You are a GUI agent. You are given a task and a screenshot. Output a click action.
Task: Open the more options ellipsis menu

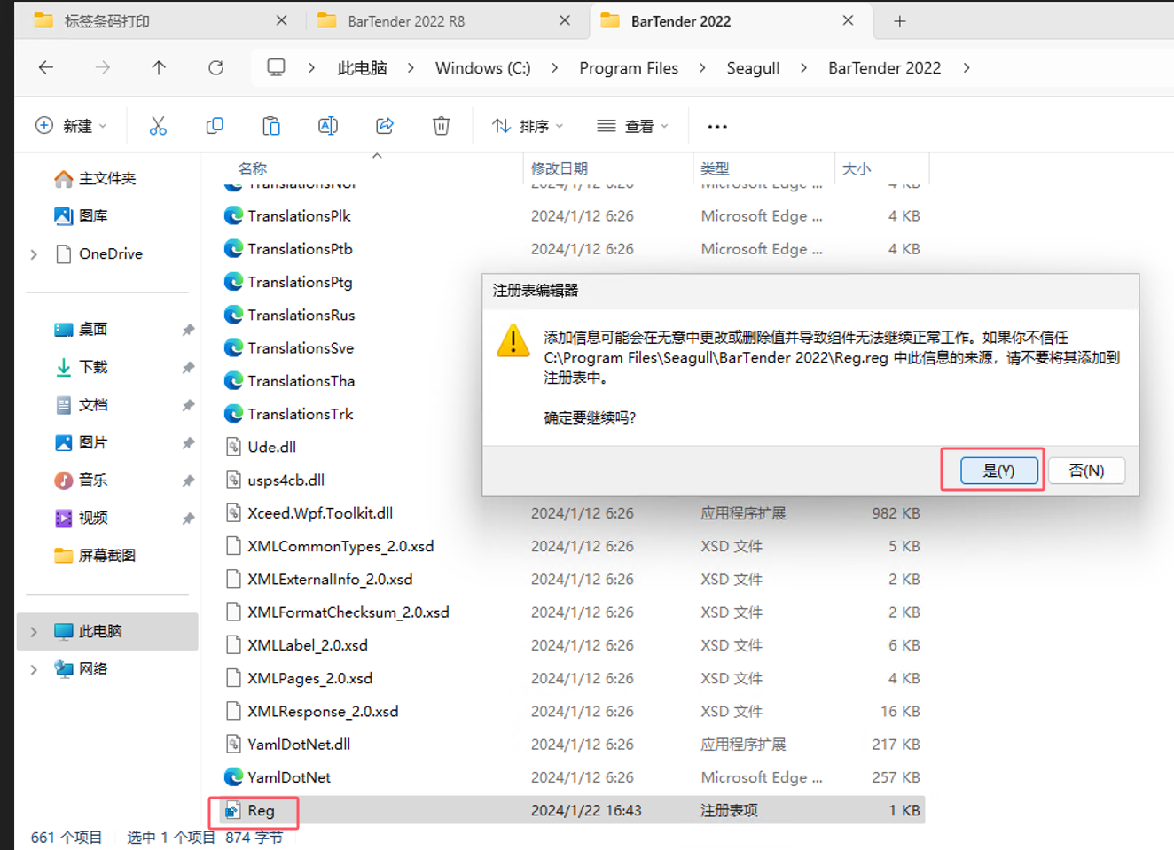click(717, 127)
